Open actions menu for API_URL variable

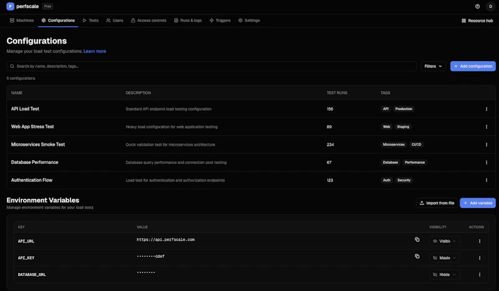coord(480,241)
